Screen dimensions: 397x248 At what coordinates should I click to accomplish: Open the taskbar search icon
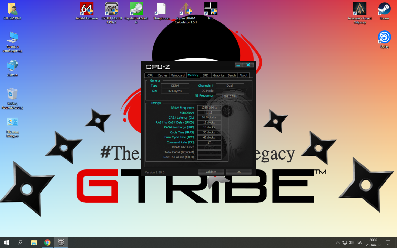20,242
